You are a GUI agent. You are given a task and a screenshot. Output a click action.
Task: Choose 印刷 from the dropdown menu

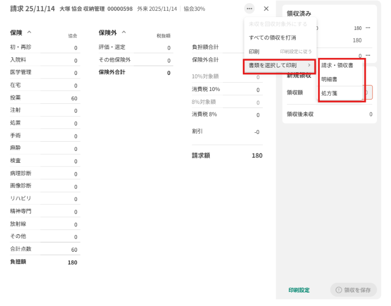click(x=280, y=52)
